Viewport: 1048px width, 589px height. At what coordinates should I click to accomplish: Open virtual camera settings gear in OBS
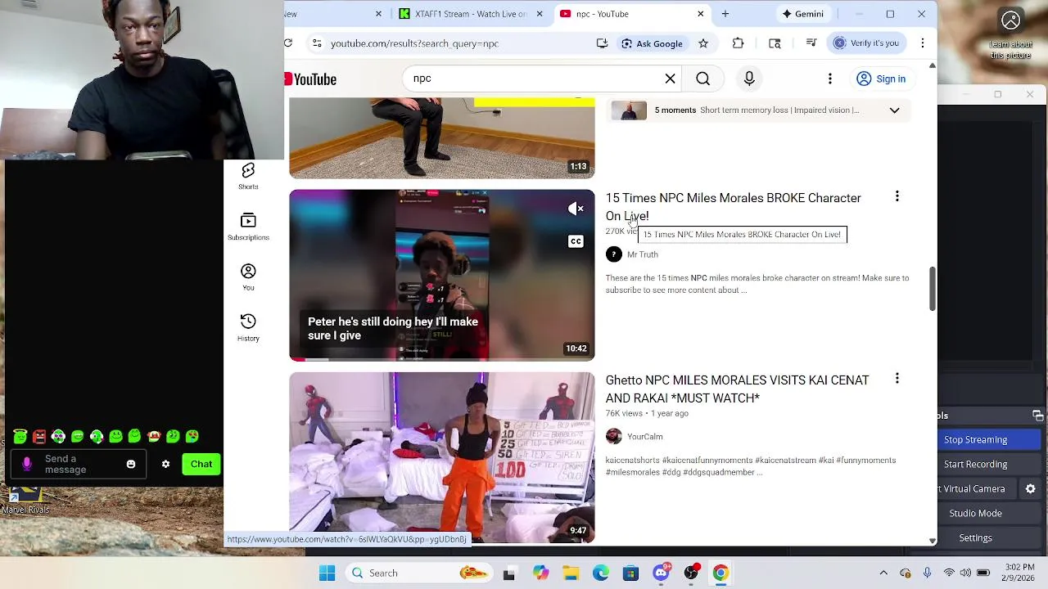pos(1031,488)
